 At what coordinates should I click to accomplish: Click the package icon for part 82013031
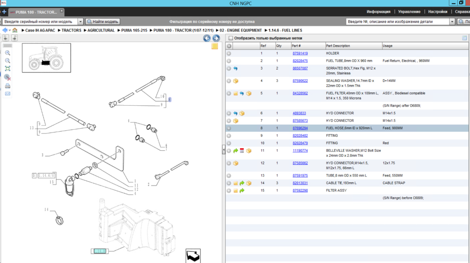pos(249,183)
